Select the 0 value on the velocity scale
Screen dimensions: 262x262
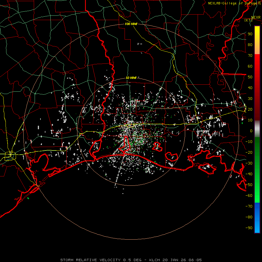click(x=251, y=131)
